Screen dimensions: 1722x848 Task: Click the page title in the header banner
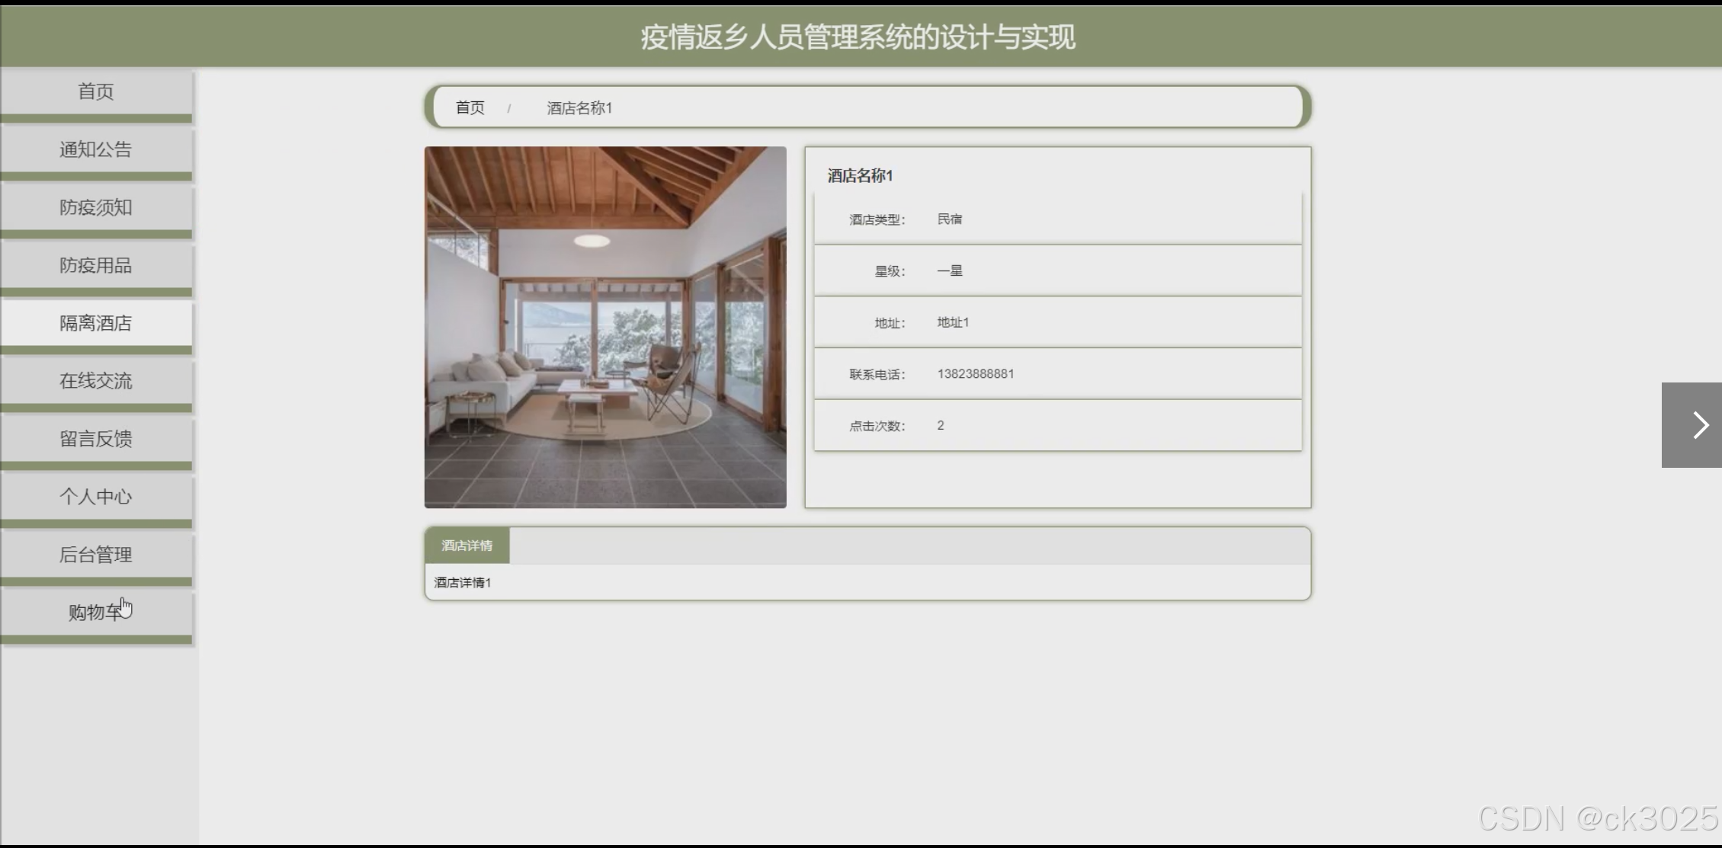(858, 37)
